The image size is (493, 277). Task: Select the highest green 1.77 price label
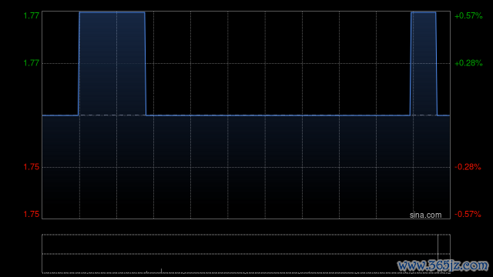click(32, 15)
